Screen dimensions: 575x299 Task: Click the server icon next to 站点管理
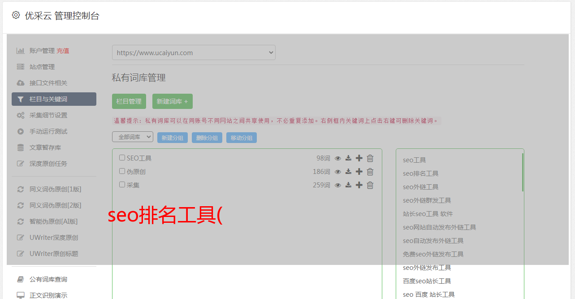(x=21, y=67)
